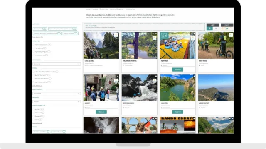
Task: Tick the second Ambiances checkbox
Action: (33, 48)
